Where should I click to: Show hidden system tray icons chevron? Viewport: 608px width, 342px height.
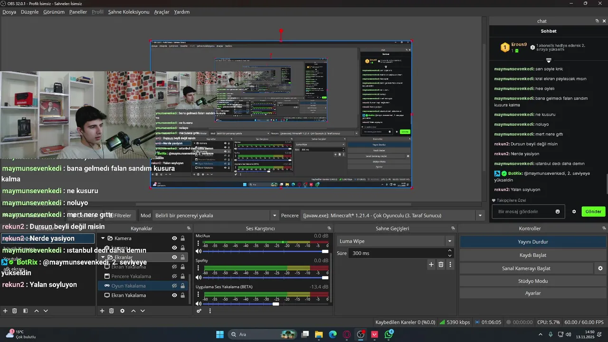click(x=541, y=334)
